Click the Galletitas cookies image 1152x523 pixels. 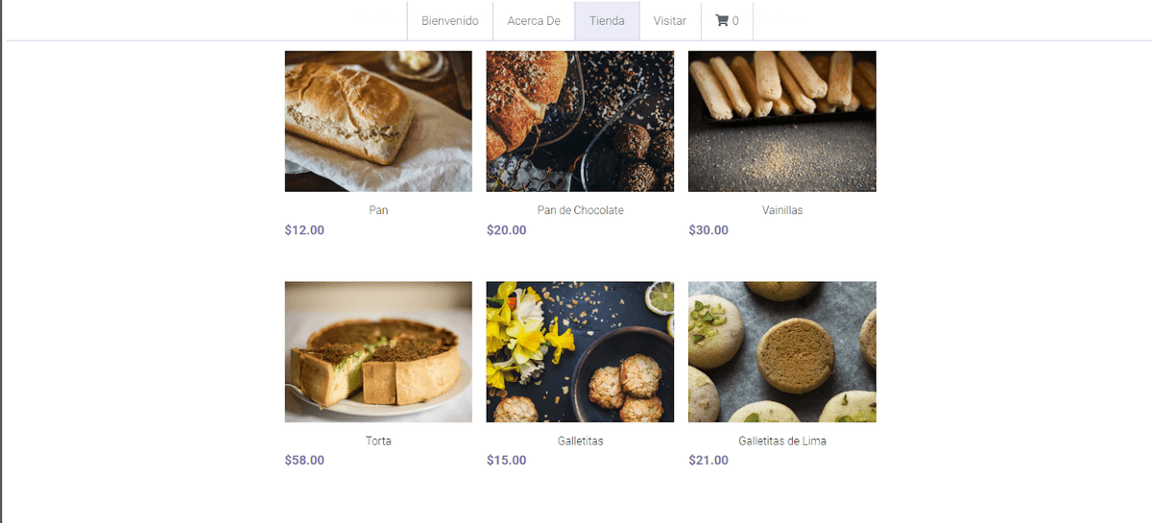[x=580, y=351]
